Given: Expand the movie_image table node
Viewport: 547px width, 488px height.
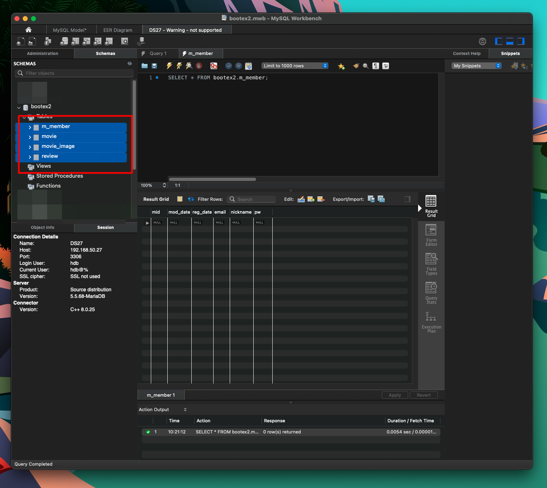Looking at the screenshot, I should pos(30,147).
